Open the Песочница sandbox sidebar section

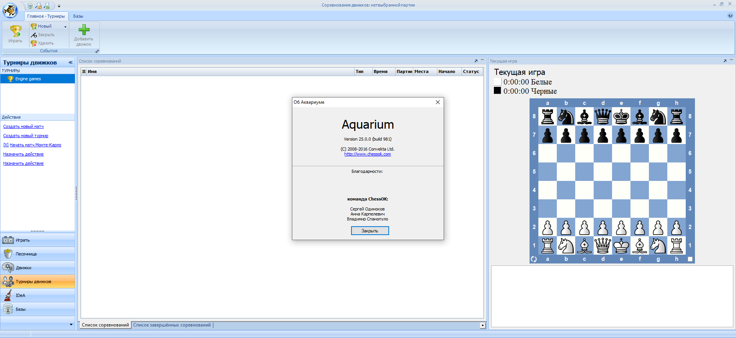tap(38, 254)
